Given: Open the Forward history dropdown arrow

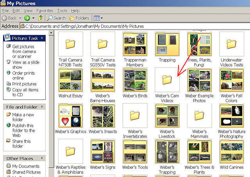Looking at the screenshot, I should [x=33, y=18].
